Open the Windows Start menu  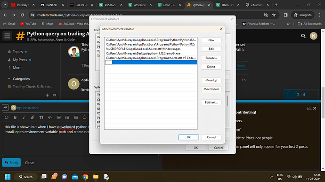[8, 177]
